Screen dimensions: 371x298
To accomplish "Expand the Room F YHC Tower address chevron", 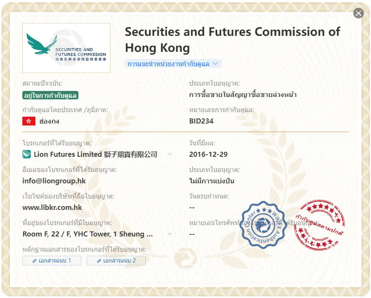I will pyautogui.click(x=169, y=234).
